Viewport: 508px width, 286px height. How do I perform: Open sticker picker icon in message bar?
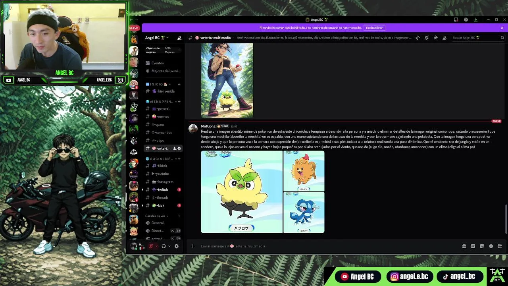point(482,246)
